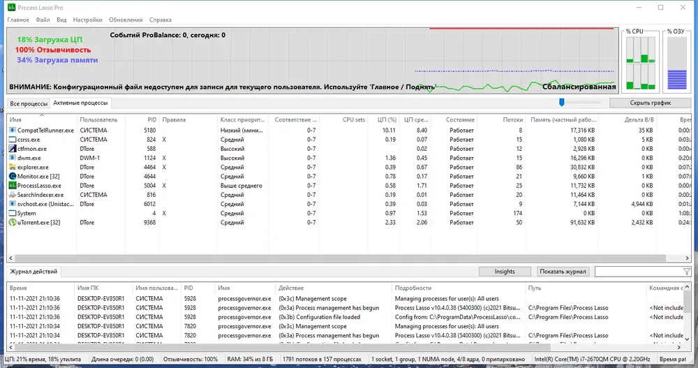698x368 pixels.
Task: Open the Обновления menu
Action: (x=126, y=20)
